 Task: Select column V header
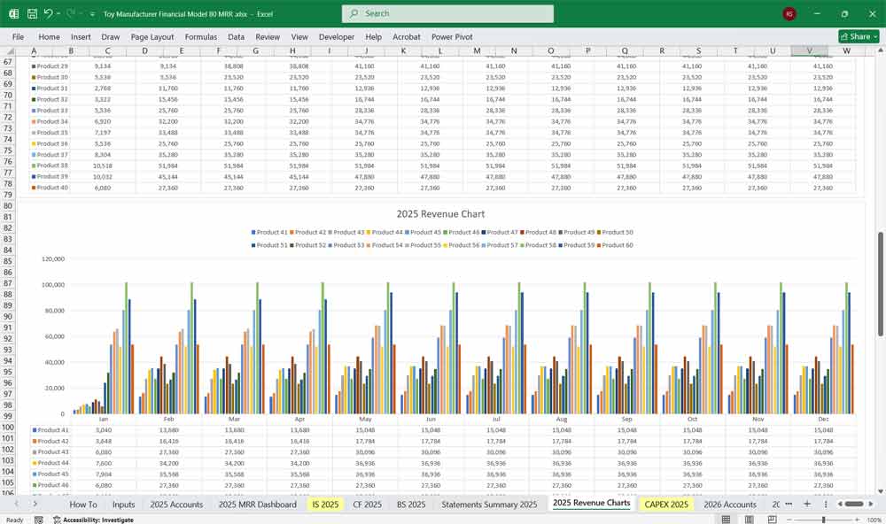809,50
